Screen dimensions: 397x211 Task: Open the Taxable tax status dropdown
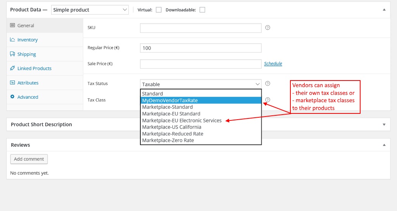(x=200, y=84)
